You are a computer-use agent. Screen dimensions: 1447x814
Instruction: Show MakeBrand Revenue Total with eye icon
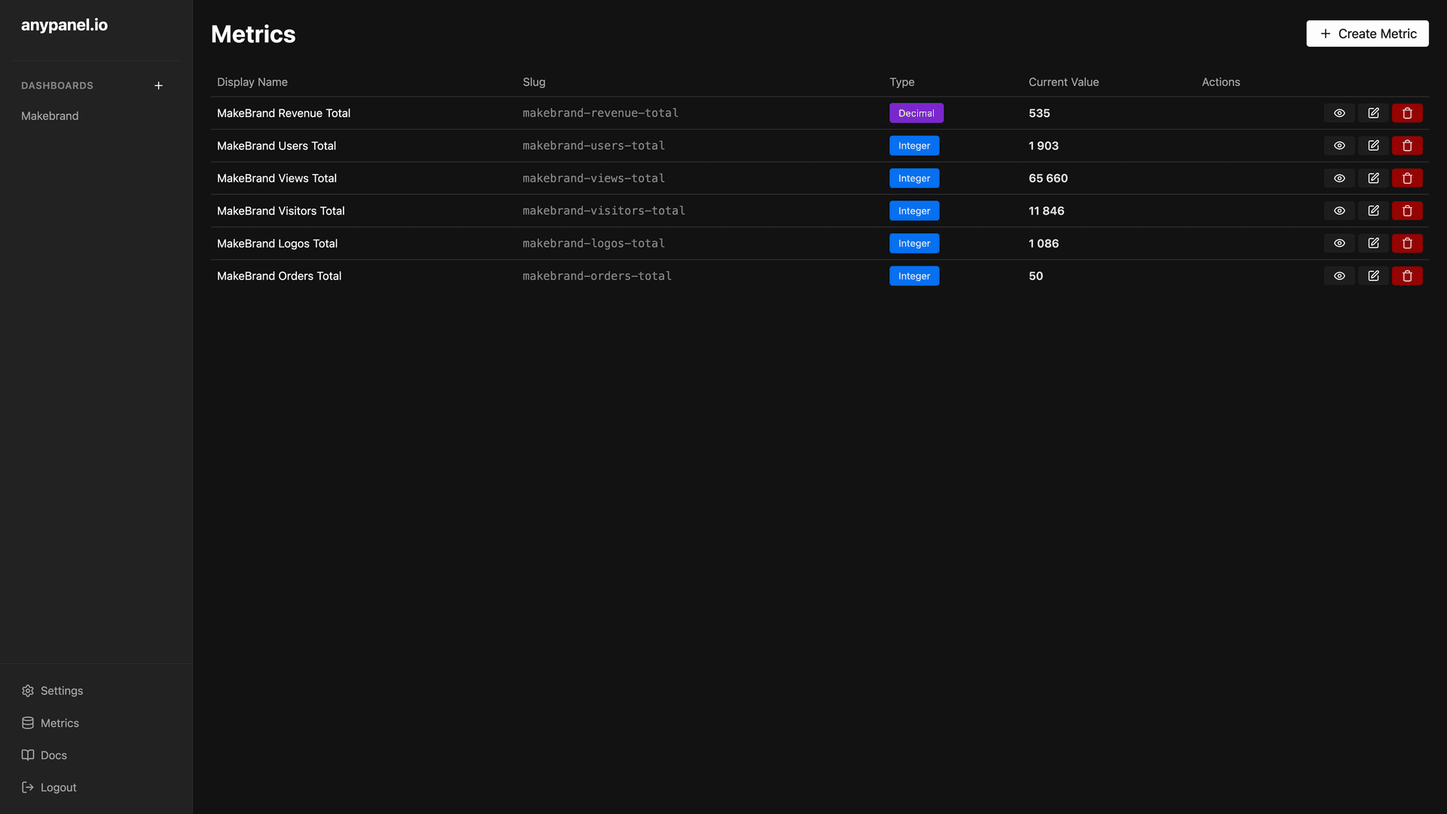tap(1339, 112)
